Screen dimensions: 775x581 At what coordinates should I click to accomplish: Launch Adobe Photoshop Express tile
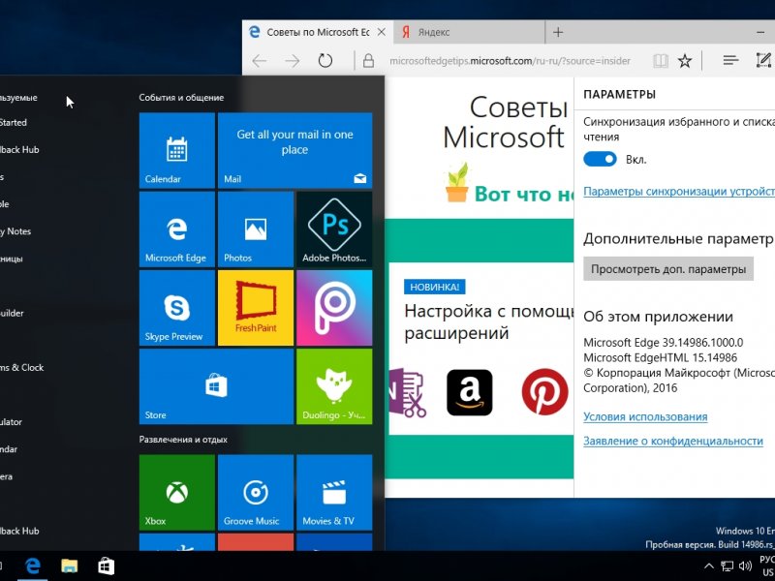334,229
